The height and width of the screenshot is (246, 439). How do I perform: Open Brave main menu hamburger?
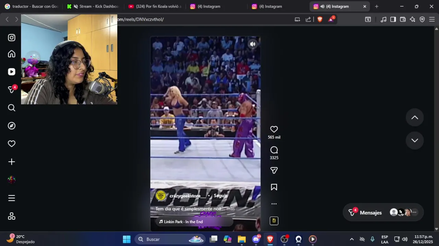click(x=432, y=19)
